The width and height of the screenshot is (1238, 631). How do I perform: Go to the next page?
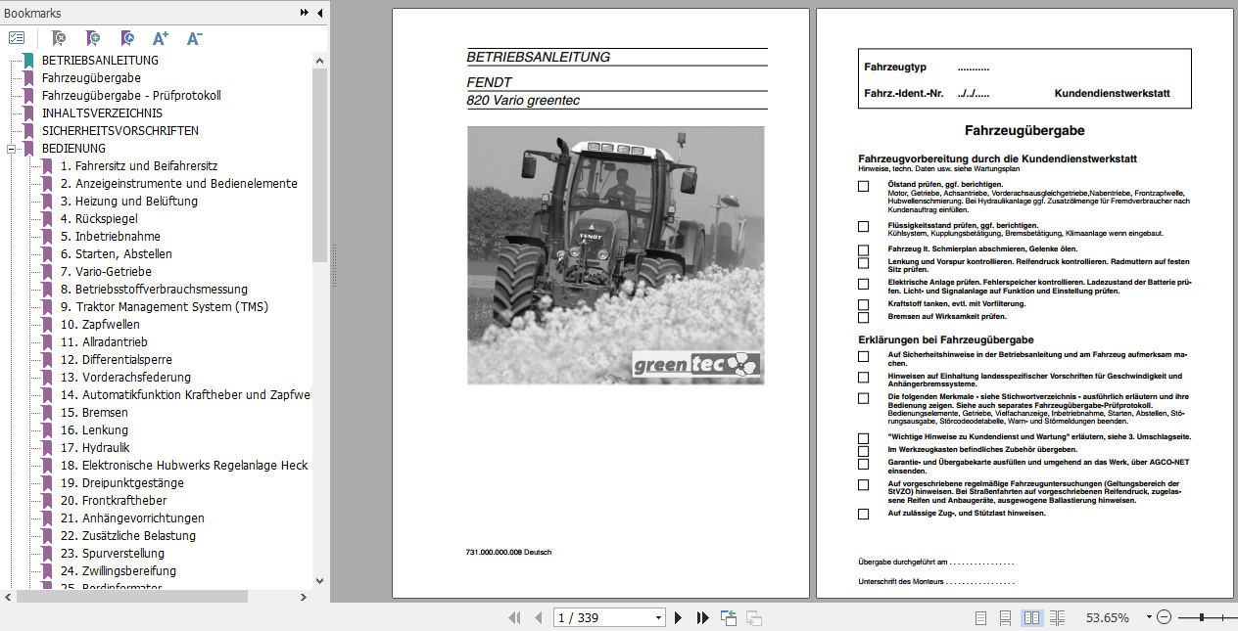679,617
